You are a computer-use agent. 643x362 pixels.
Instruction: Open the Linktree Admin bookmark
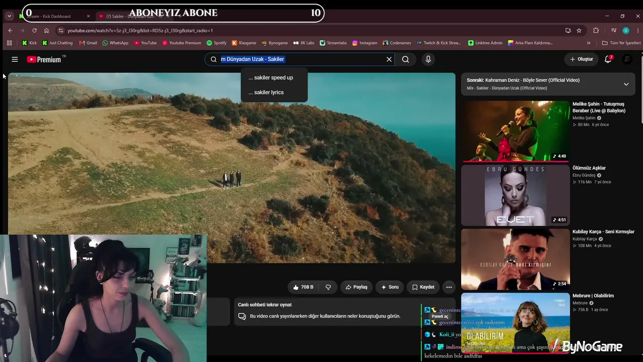(x=485, y=43)
